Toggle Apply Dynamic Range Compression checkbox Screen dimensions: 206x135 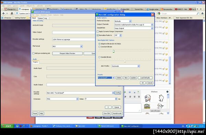pos(98,31)
